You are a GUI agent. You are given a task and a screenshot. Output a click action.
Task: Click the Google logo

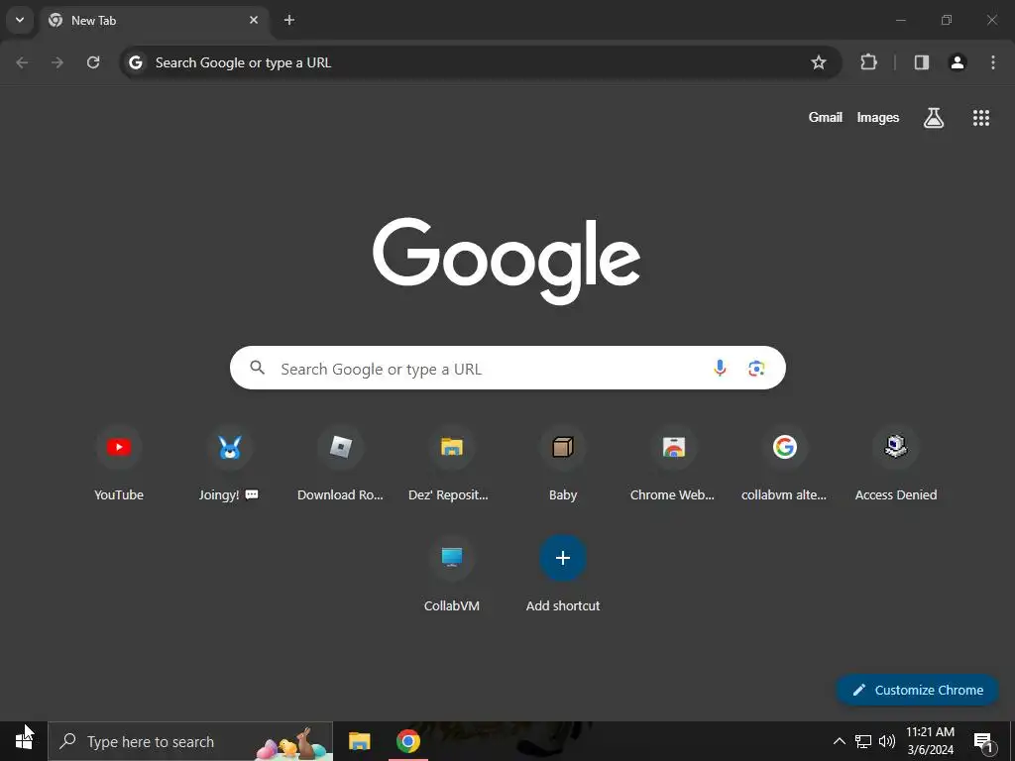507,261
